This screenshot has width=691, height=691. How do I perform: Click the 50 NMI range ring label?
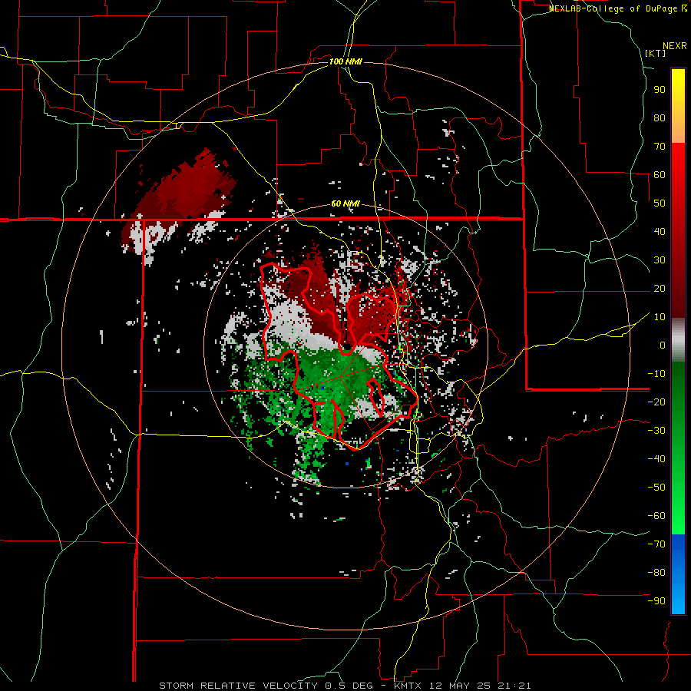[345, 203]
